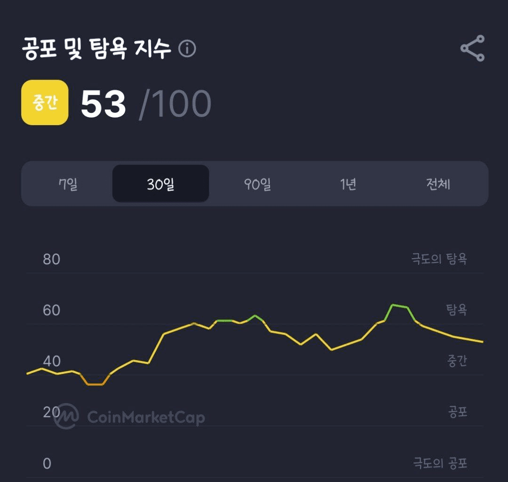
Task: Select the 7일 time range tab
Action: click(x=68, y=184)
